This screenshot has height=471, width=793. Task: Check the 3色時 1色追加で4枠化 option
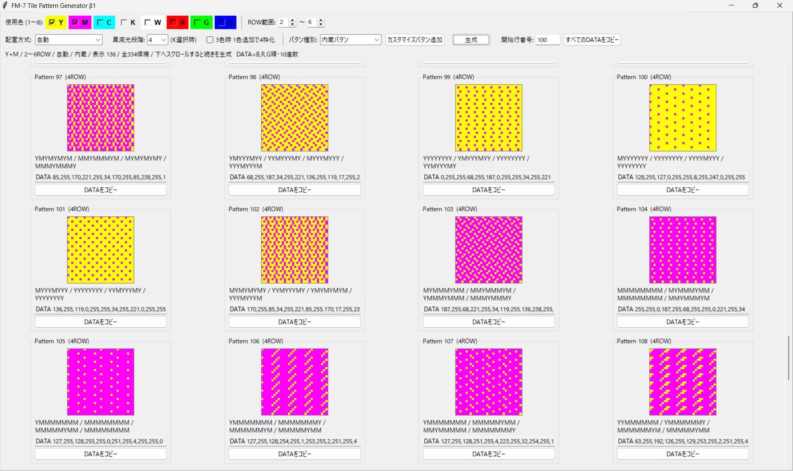point(240,40)
